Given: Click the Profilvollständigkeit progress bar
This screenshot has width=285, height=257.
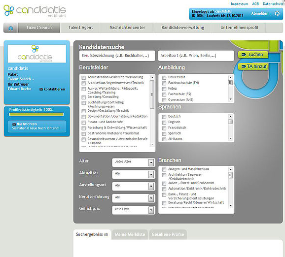Looking at the screenshot, I should tap(36, 114).
